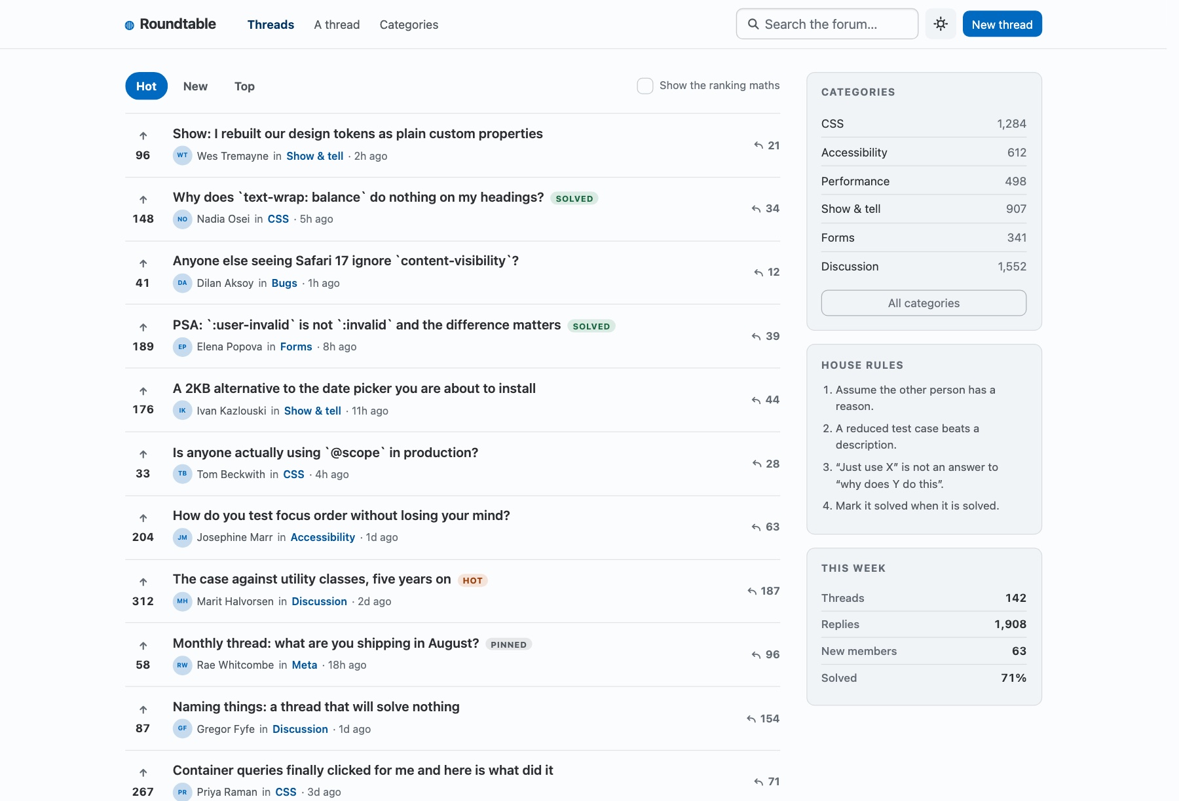The width and height of the screenshot is (1179, 801).
Task: Click reply icon with 154 replies
Action: 751,719
